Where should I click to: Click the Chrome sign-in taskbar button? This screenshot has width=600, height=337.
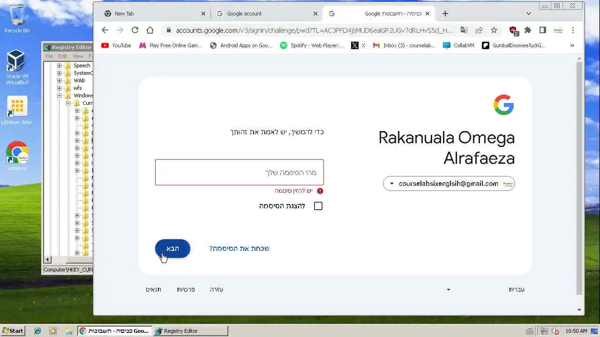tap(115, 331)
